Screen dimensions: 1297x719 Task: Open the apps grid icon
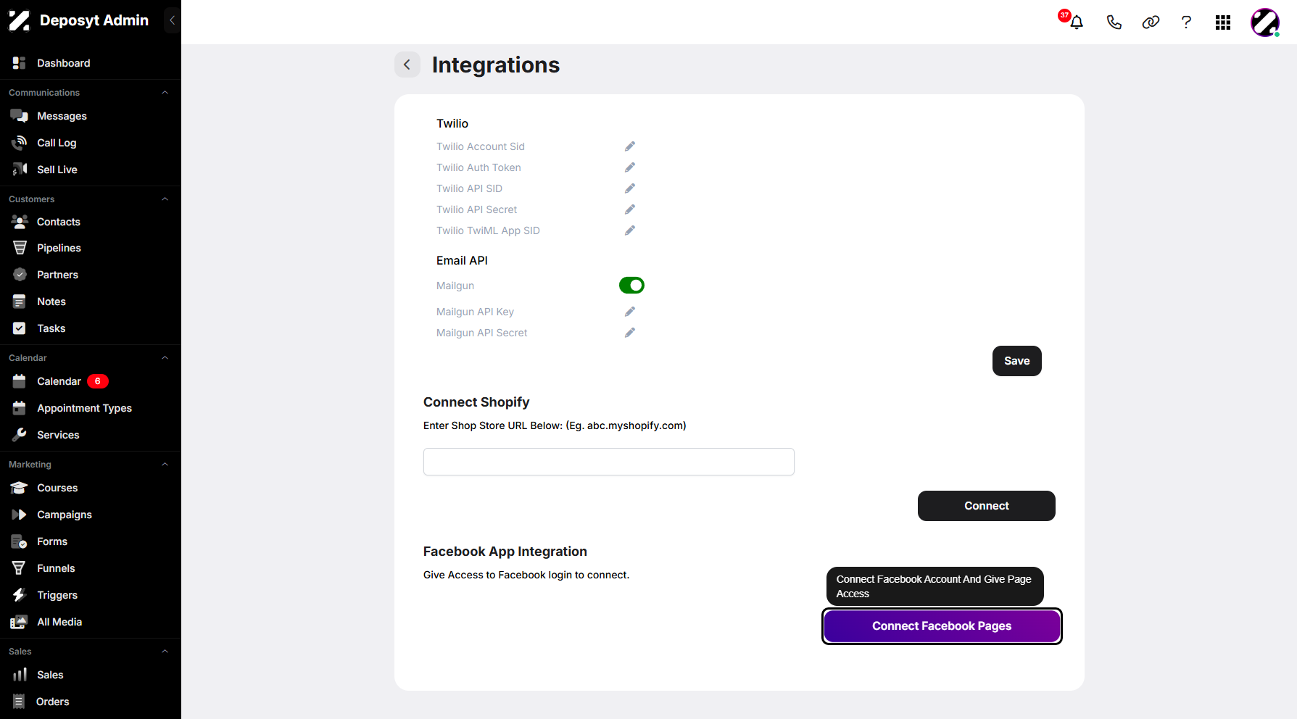[x=1223, y=22]
